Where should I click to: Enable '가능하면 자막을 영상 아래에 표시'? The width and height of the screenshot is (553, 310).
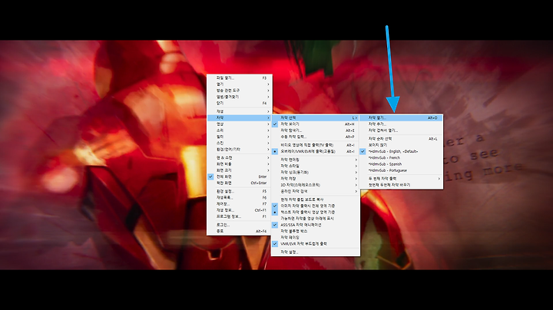(316, 219)
